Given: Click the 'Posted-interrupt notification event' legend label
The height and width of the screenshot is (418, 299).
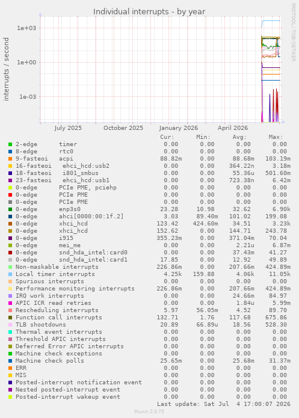Looking at the screenshot, I should click(x=79, y=383).
